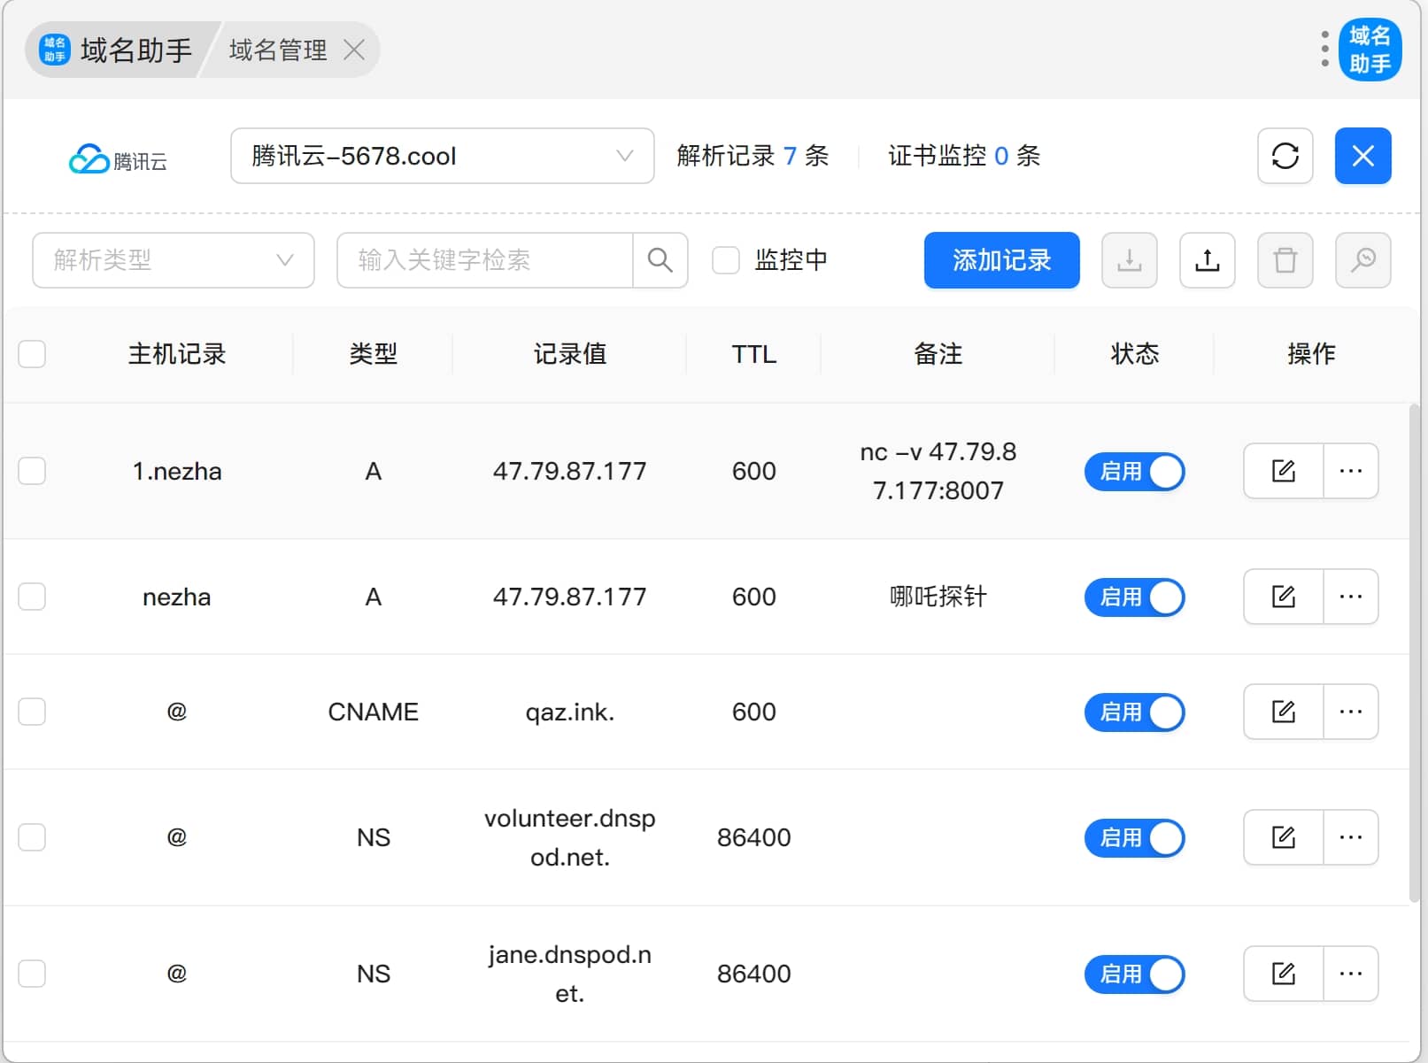
Task: Select the 域名管理 tab
Action: (278, 50)
